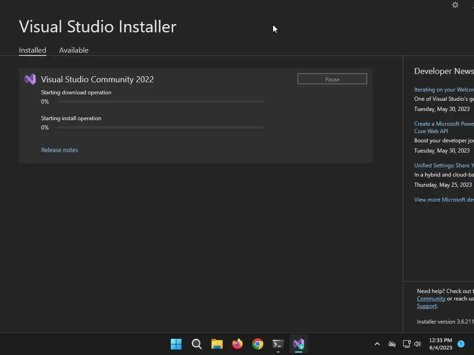Click the download operation progress bar
The height and width of the screenshot is (355, 474).
pyautogui.click(x=160, y=102)
